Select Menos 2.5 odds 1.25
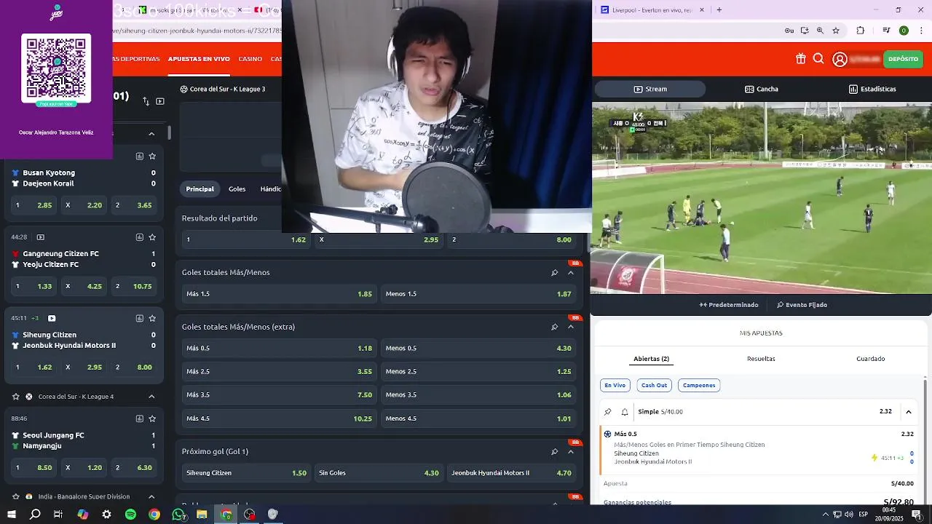The width and height of the screenshot is (932, 524). coord(478,371)
